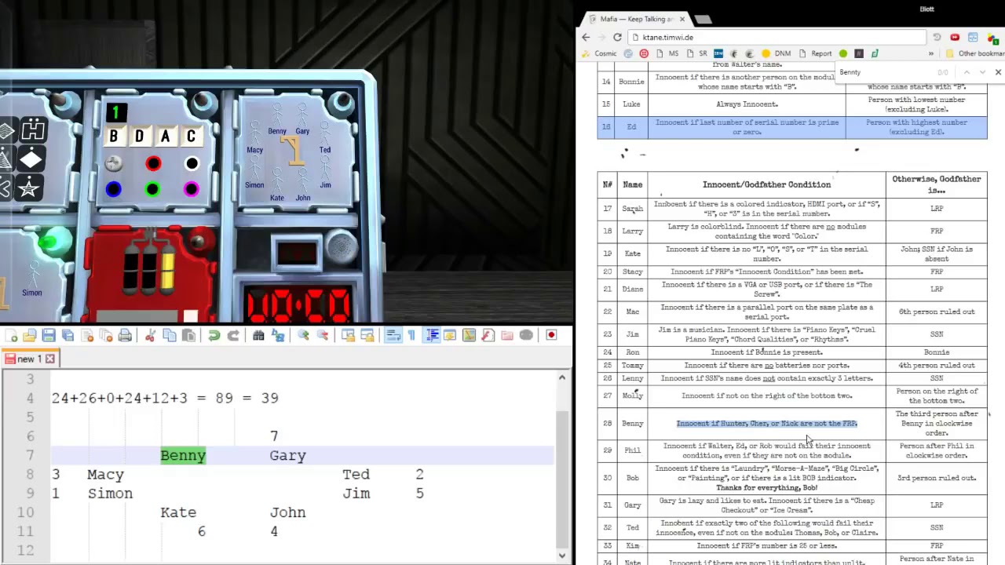Click the Print icon in Notepad++

coord(125,336)
